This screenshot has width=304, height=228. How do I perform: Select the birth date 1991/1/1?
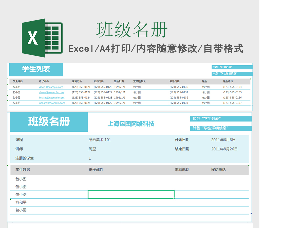click(120, 98)
